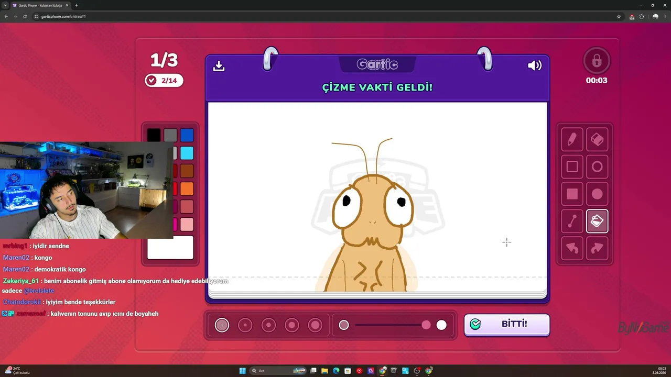Open the clock and date in the tray
Screen dimensions: 671x377
(659, 371)
